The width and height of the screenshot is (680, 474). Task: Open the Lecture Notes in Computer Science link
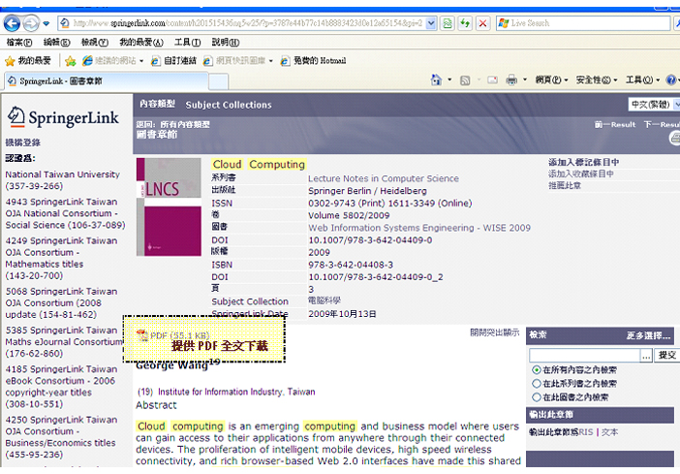coord(384,178)
